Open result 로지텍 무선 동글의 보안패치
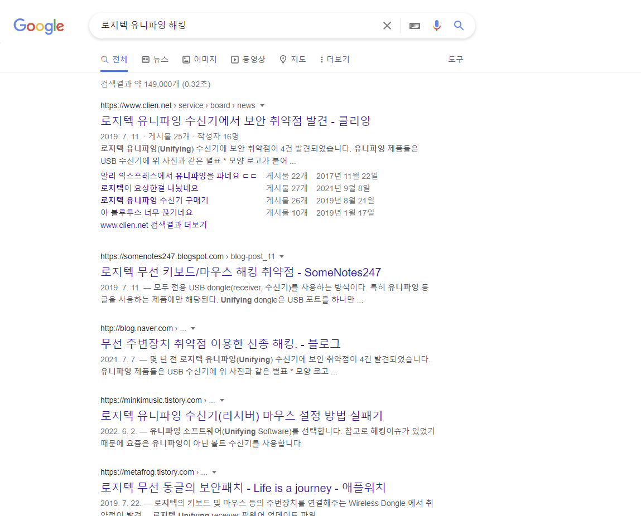 click(243, 488)
